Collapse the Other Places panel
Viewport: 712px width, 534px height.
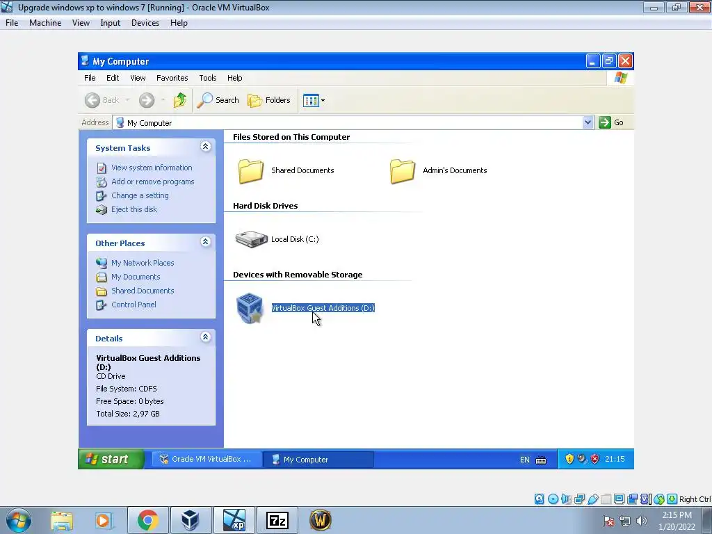[205, 242]
